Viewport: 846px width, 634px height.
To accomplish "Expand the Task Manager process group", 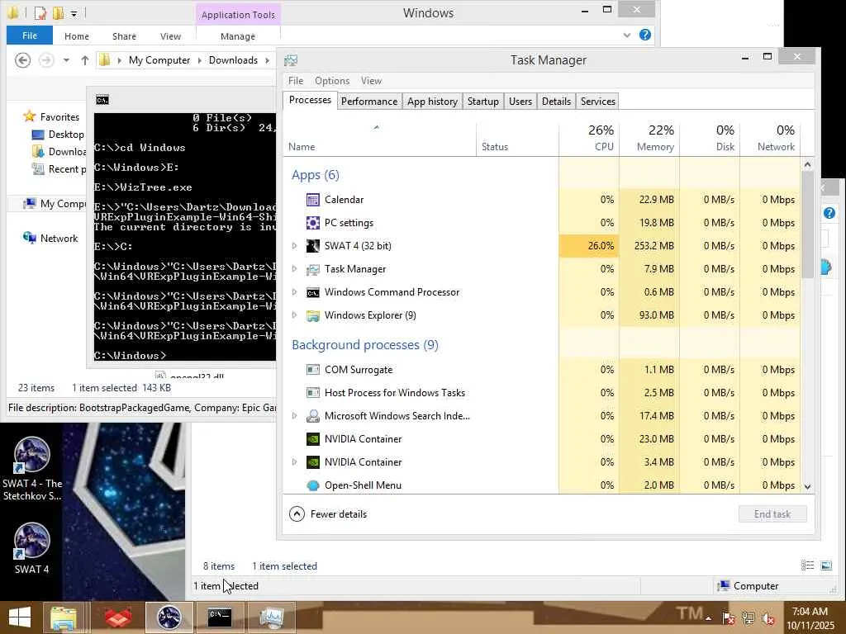I will pyautogui.click(x=295, y=269).
